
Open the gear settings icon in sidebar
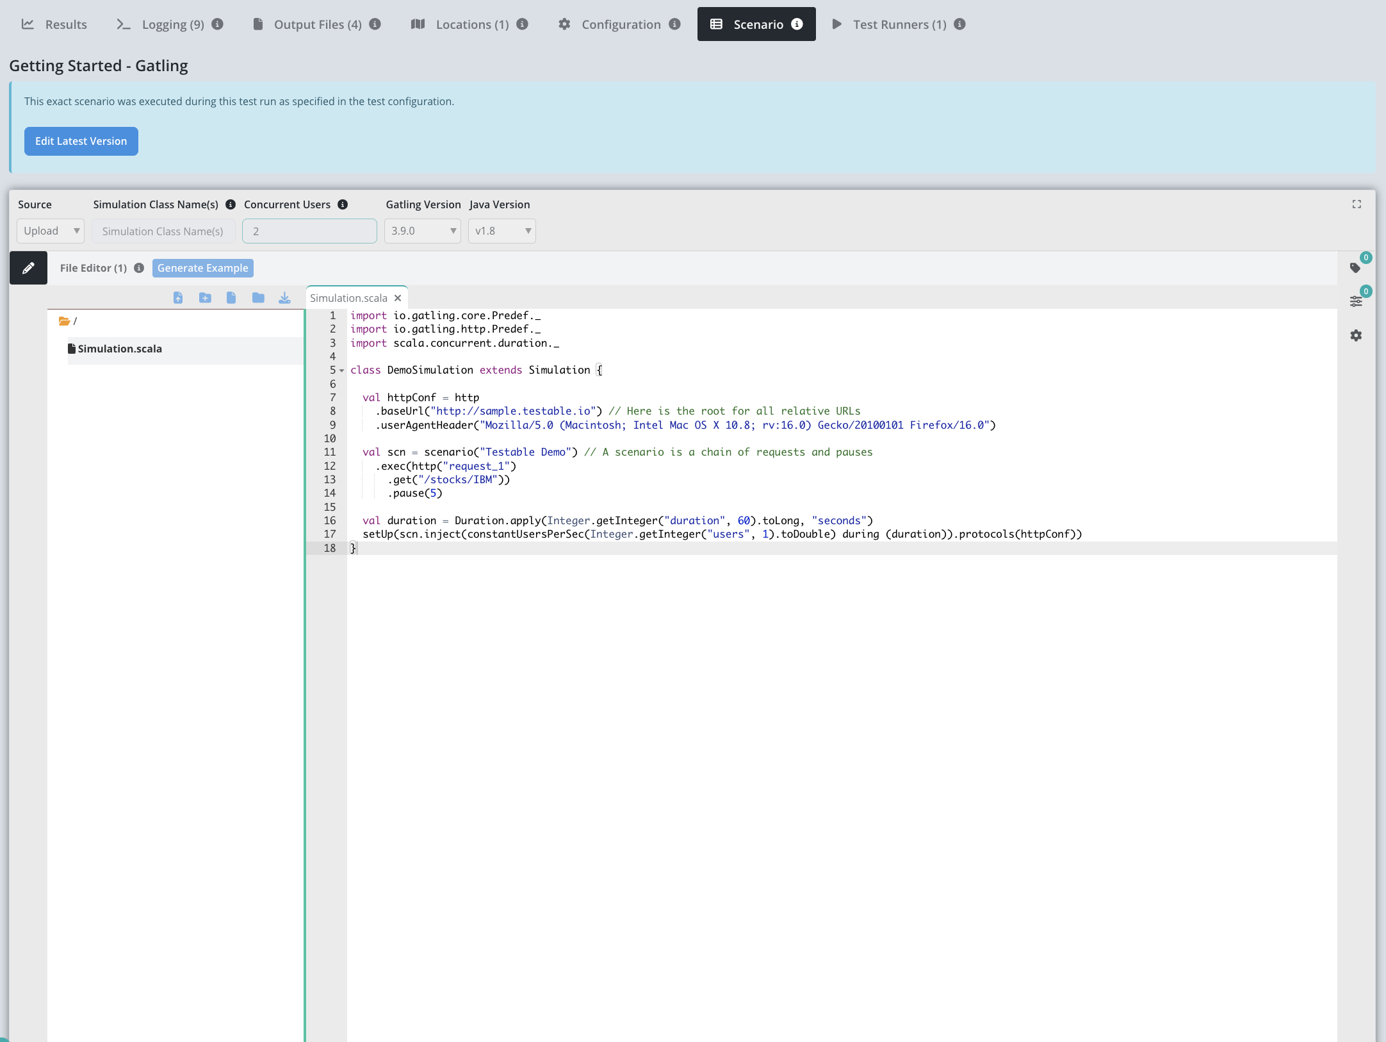click(1356, 335)
